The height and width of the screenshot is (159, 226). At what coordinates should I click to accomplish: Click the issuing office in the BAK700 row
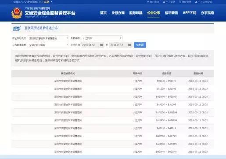pos(68,136)
